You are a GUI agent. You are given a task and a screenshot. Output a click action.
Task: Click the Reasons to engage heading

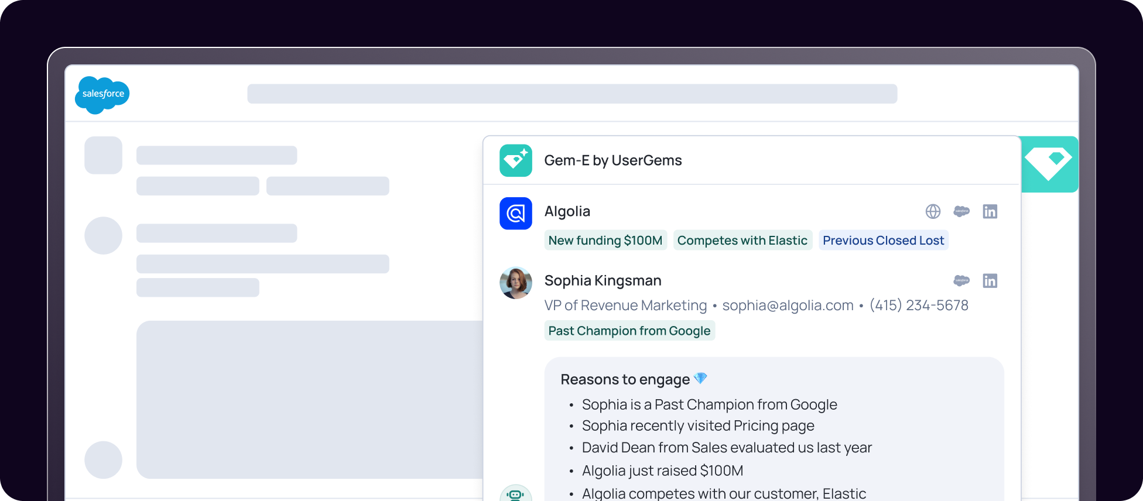[625, 379]
